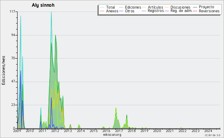Click the y-axis value 117
224x138 pixels.
coord(12,12)
